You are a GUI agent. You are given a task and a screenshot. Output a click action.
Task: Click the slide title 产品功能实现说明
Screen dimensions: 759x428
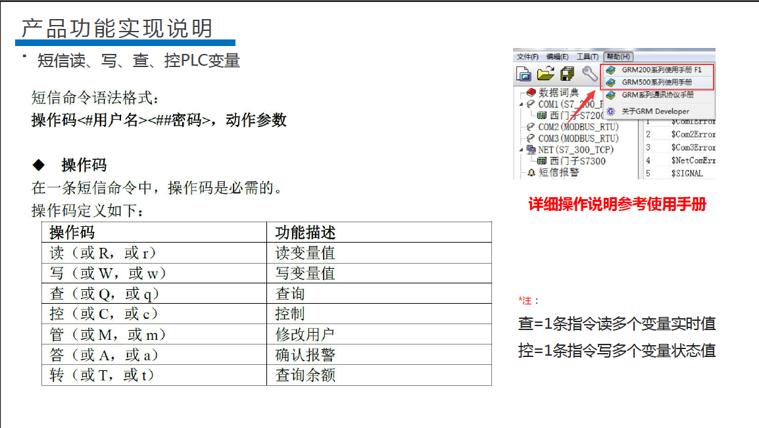coord(117,28)
